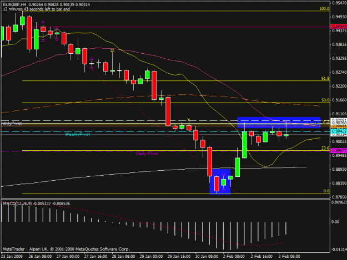Click the 28 Jan 08:00 time label
Image resolution: width=347 pixels, height=260 pixels.
pos(123,257)
